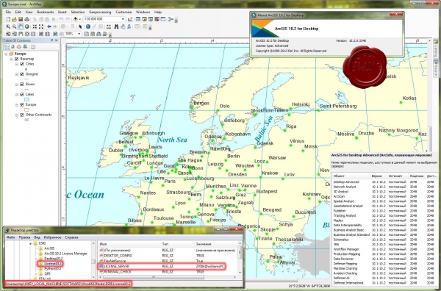Collapse the ESRI registry key
The height and width of the screenshot is (291, 441).
point(31,243)
